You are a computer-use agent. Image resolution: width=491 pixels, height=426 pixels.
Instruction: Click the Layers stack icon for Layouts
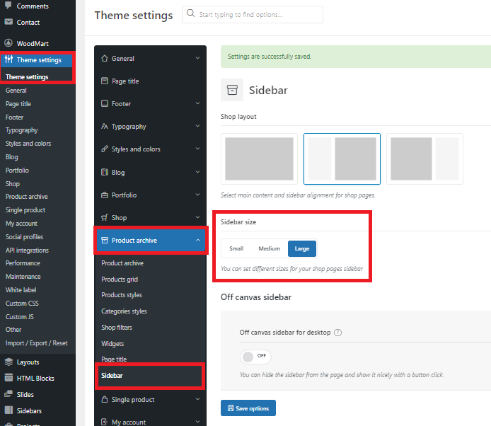click(8, 362)
